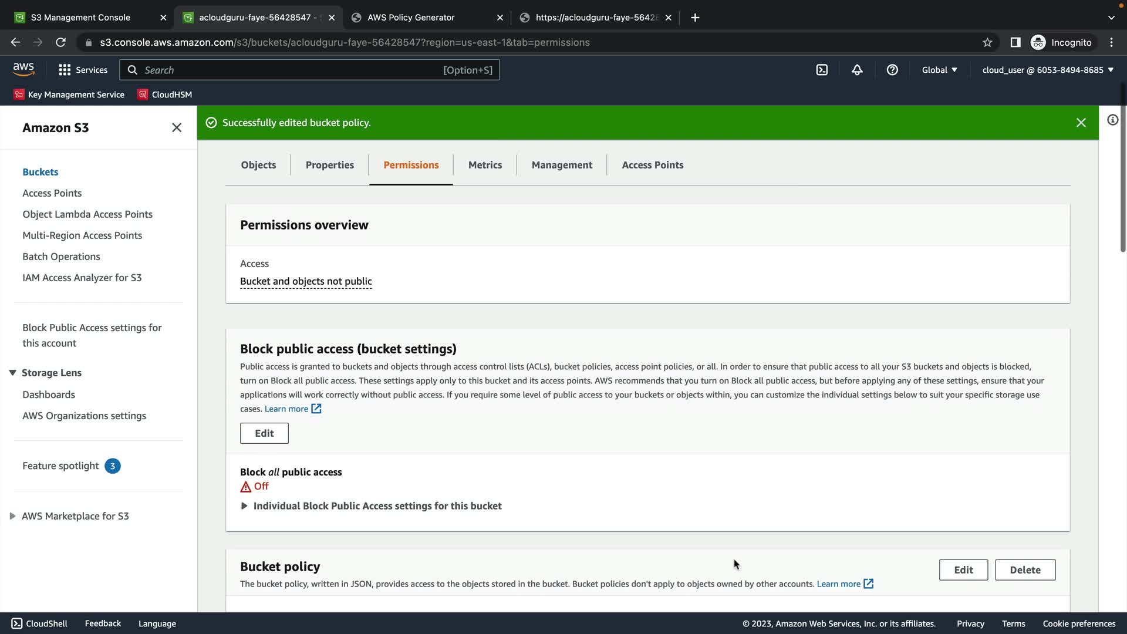The width and height of the screenshot is (1127, 634).
Task: Dismiss the green success banner
Action: 1081,123
